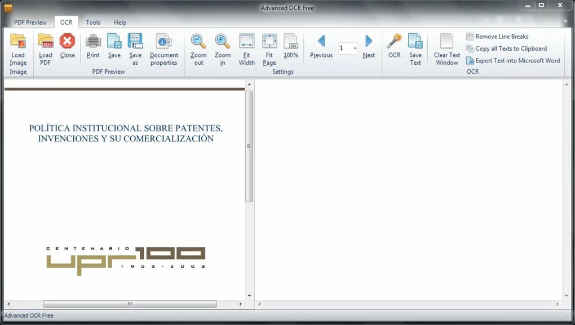575x325 pixels.
Task: Load an image for OCR
Action: [x=17, y=49]
